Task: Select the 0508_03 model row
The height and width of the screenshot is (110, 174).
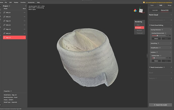Action: pyautogui.click(x=14, y=25)
